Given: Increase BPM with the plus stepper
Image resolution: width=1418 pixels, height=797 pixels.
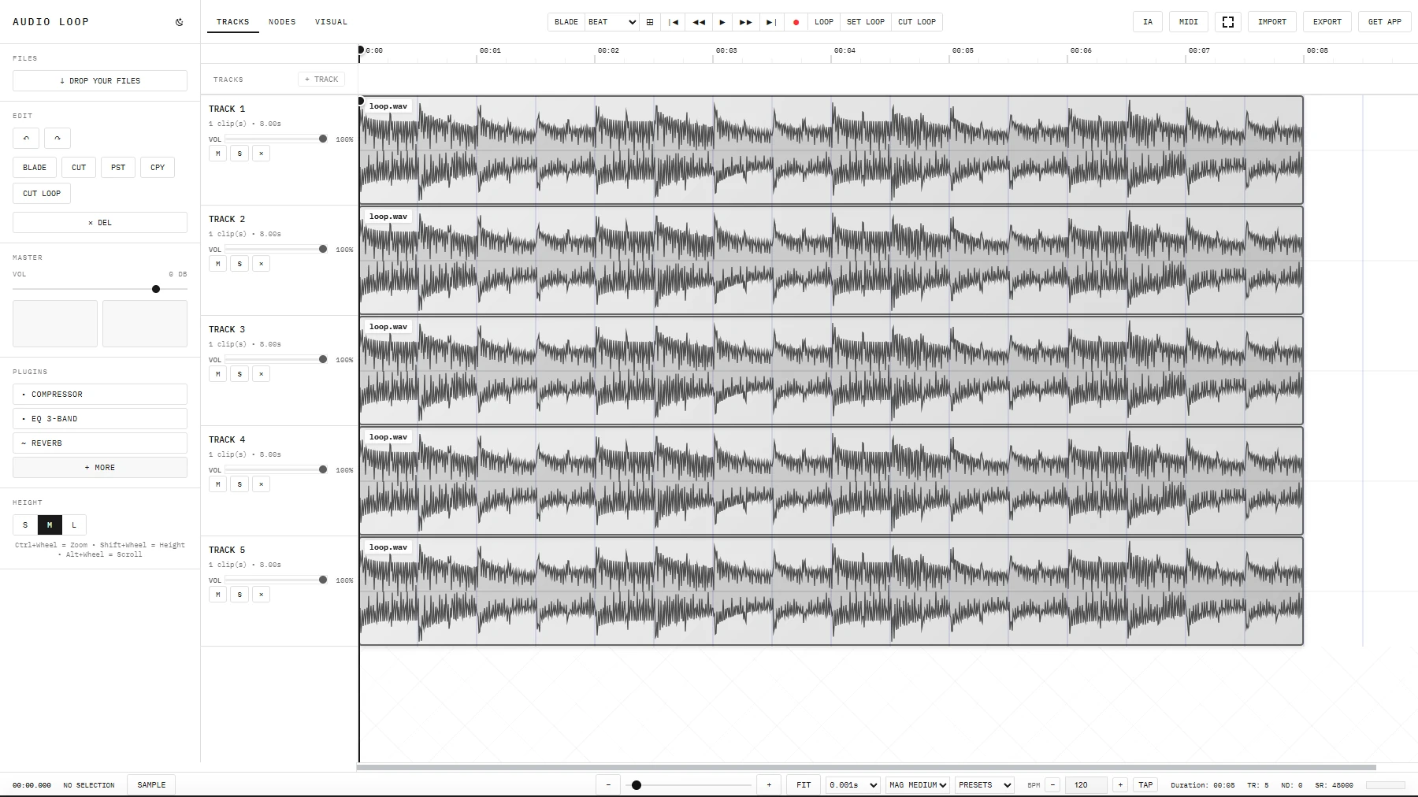Looking at the screenshot, I should 1120,785.
